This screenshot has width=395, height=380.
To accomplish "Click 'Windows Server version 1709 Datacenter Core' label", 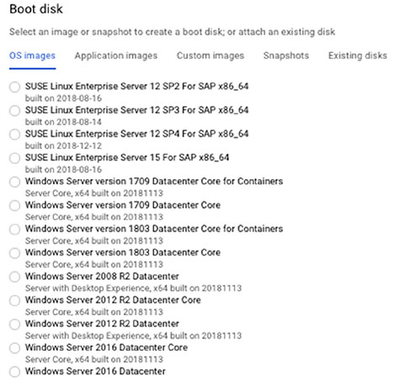I will coord(123,205).
